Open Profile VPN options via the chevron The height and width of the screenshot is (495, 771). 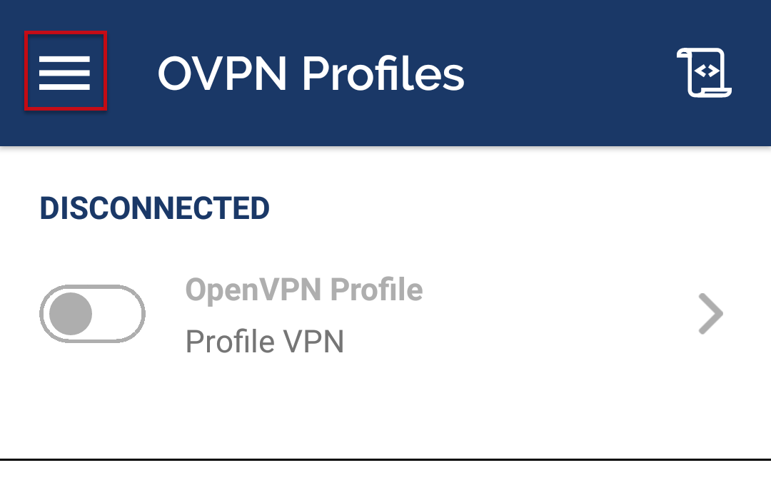pyautogui.click(x=710, y=315)
